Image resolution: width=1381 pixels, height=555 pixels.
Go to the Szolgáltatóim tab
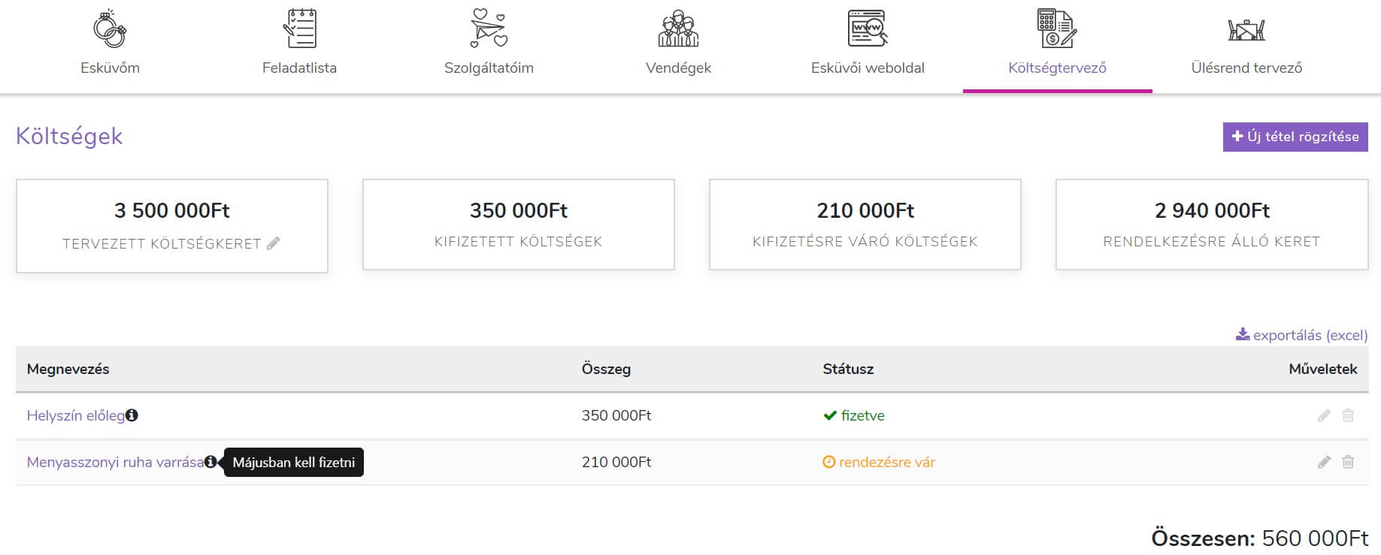[x=489, y=47]
